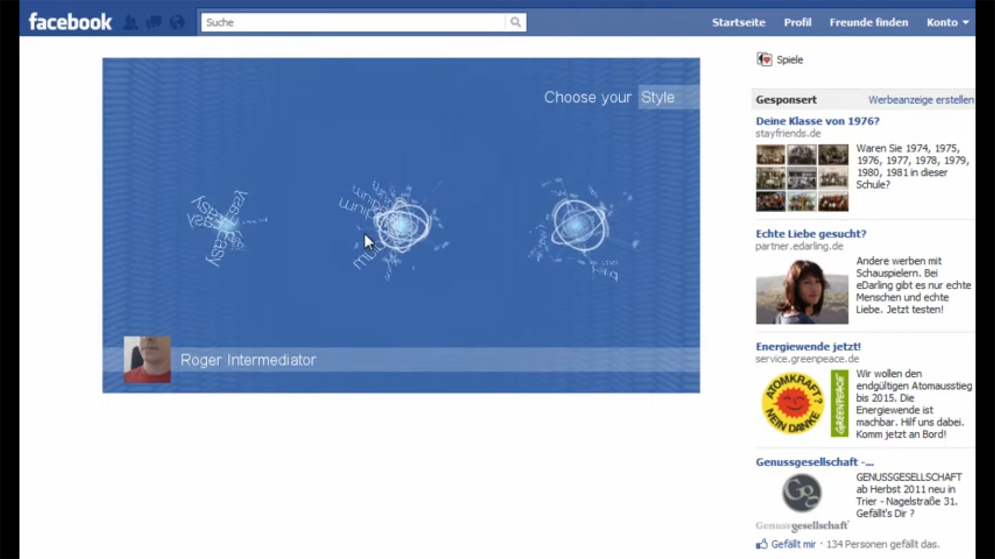The height and width of the screenshot is (559, 995).
Task: Click Werbeanzeige erstellen link
Action: click(x=921, y=100)
